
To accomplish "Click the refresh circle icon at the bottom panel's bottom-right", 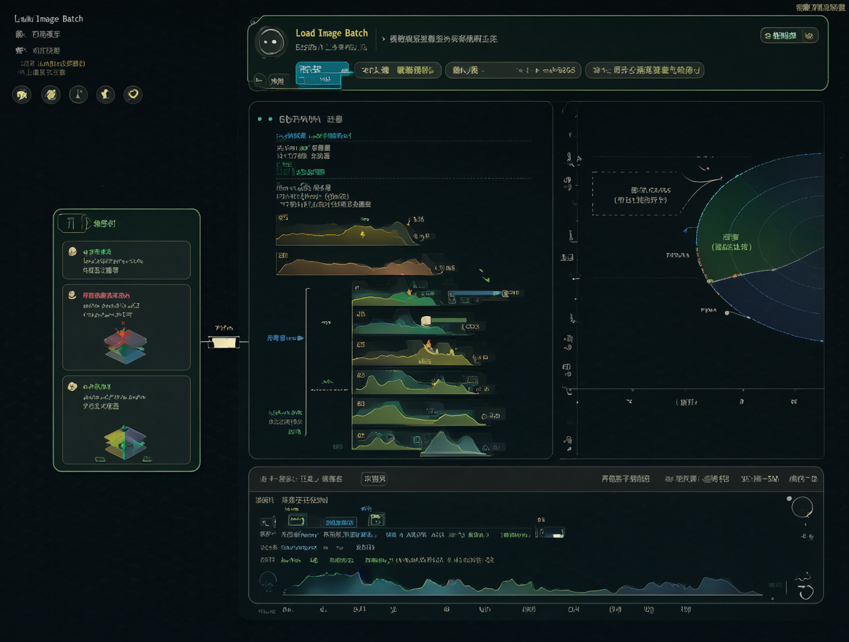I will [806, 592].
